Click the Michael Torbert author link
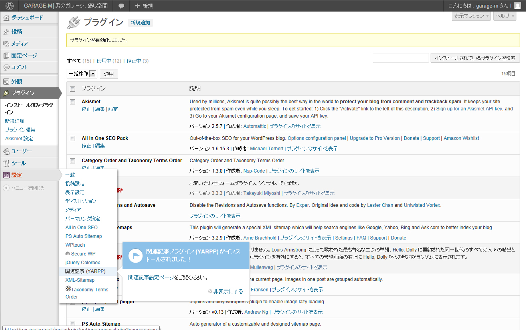The width and height of the screenshot is (526, 330). pos(267,148)
